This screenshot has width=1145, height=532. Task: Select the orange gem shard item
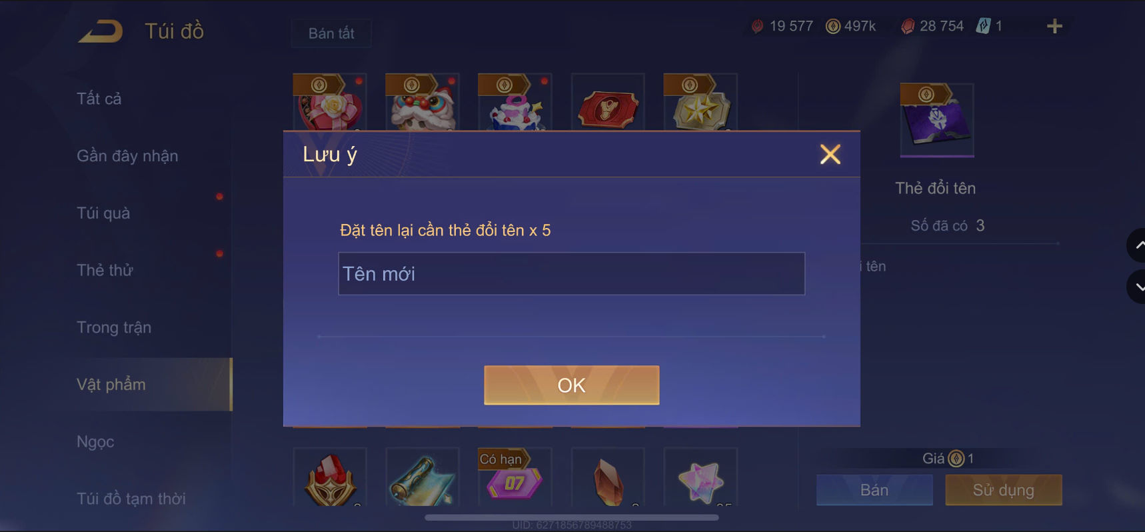pos(608,477)
